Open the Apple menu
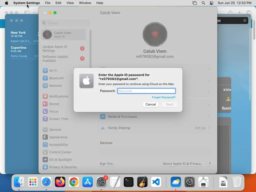 coord(6,3)
